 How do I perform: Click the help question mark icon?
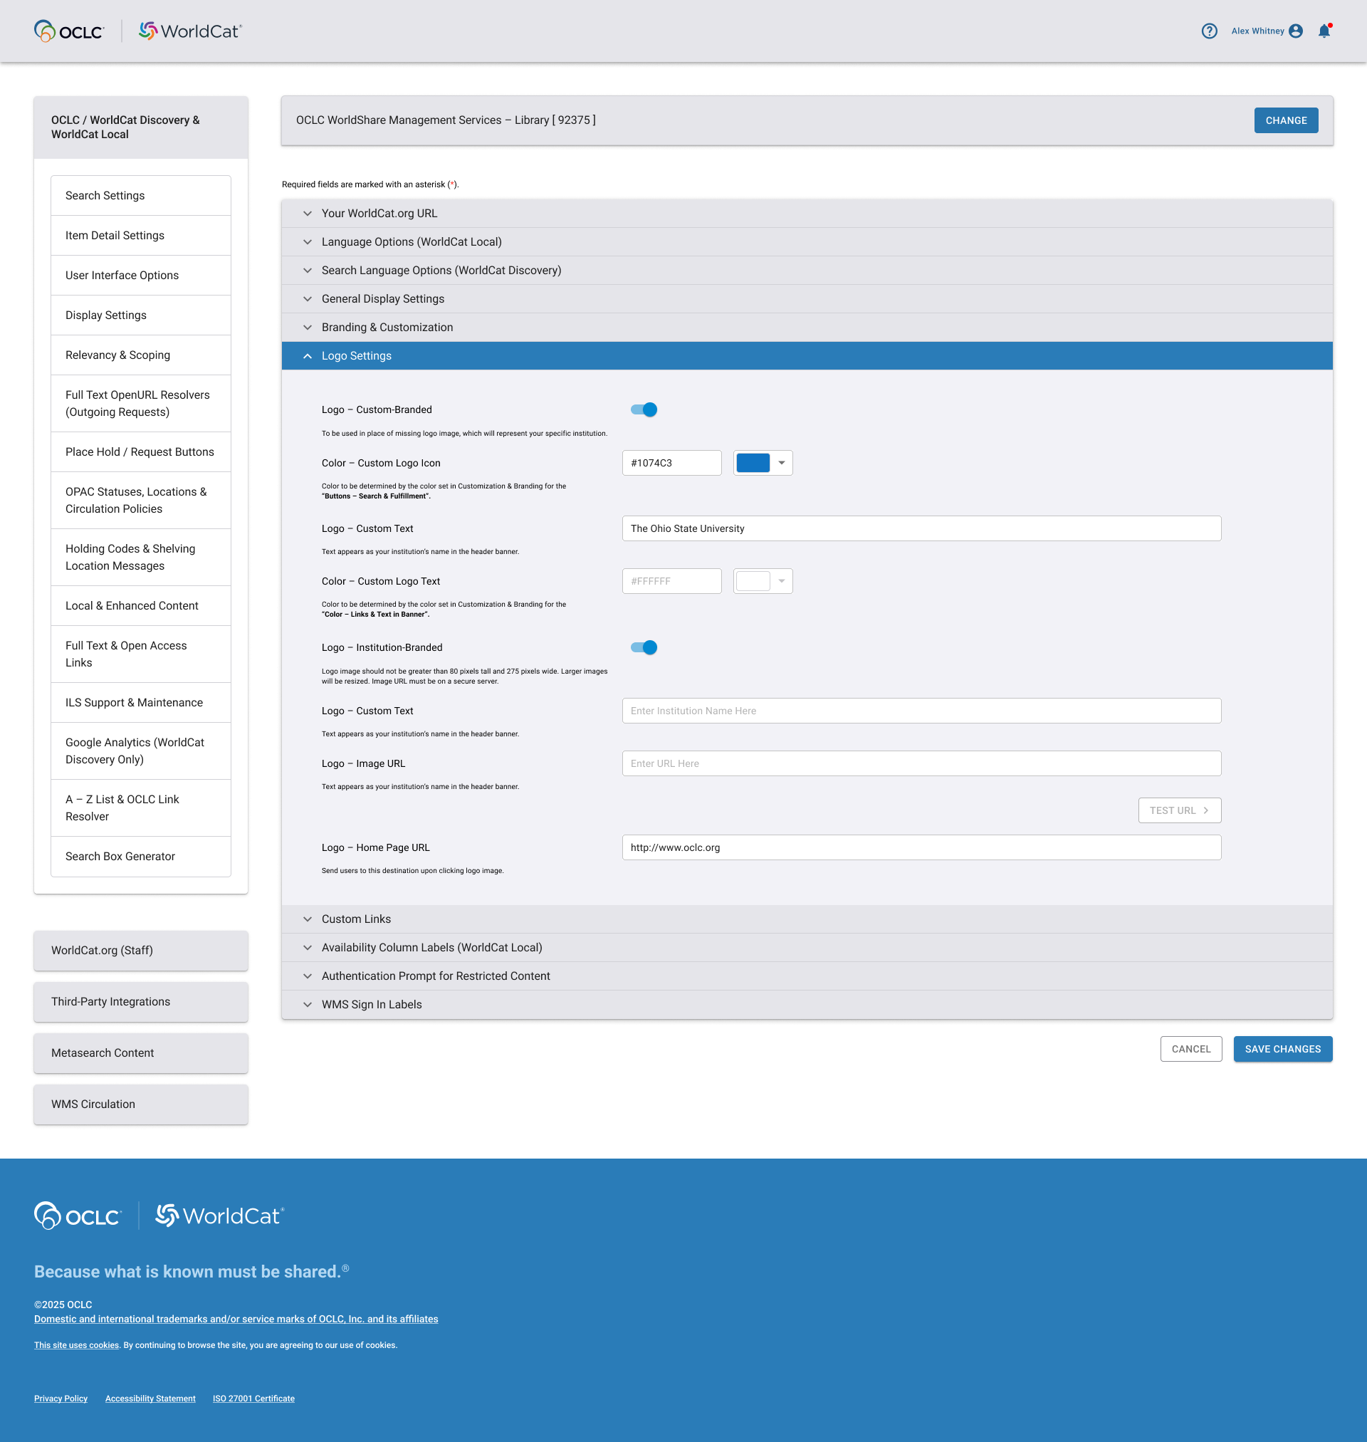pyautogui.click(x=1209, y=31)
